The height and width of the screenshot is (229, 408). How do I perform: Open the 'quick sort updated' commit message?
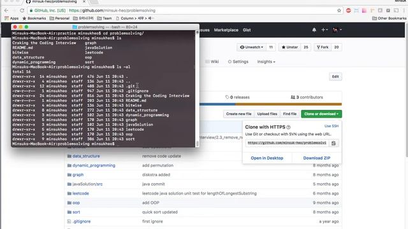(160, 212)
